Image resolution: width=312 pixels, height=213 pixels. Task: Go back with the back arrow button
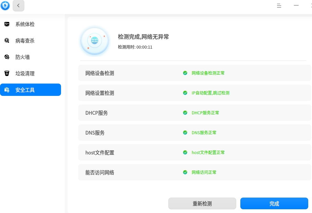click(19, 5)
